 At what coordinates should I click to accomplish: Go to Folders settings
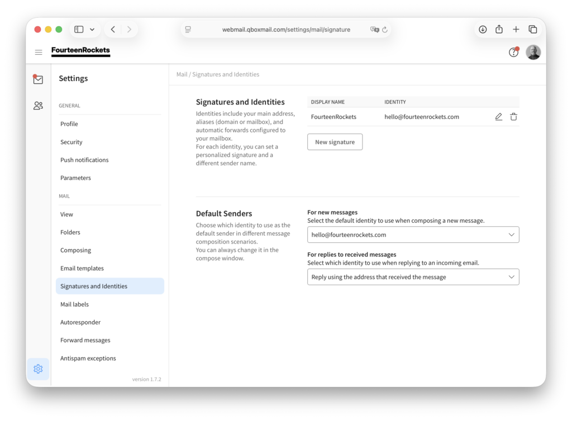[x=110, y=232]
